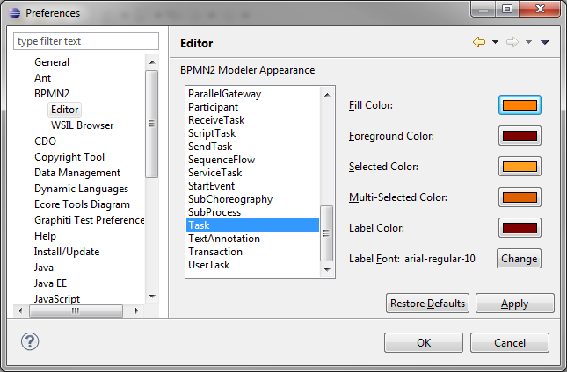567x372 pixels.
Task: Click the yellow back navigation arrow
Action: tap(479, 42)
